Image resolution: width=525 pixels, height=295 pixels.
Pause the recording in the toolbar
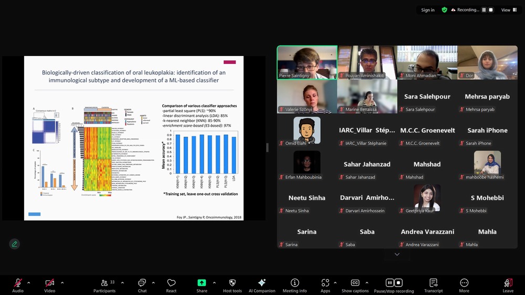(x=390, y=283)
